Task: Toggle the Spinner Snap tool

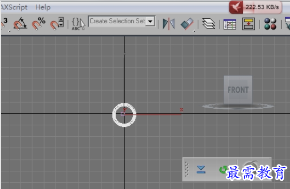Action: click(57, 24)
